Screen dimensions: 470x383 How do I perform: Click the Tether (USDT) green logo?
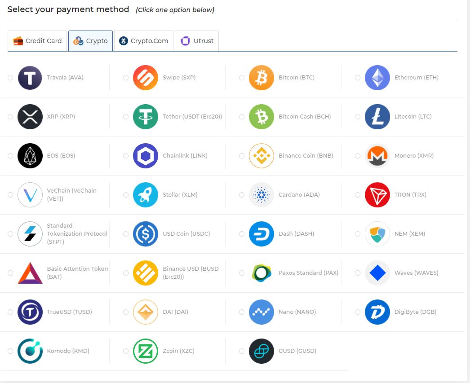[x=146, y=117]
